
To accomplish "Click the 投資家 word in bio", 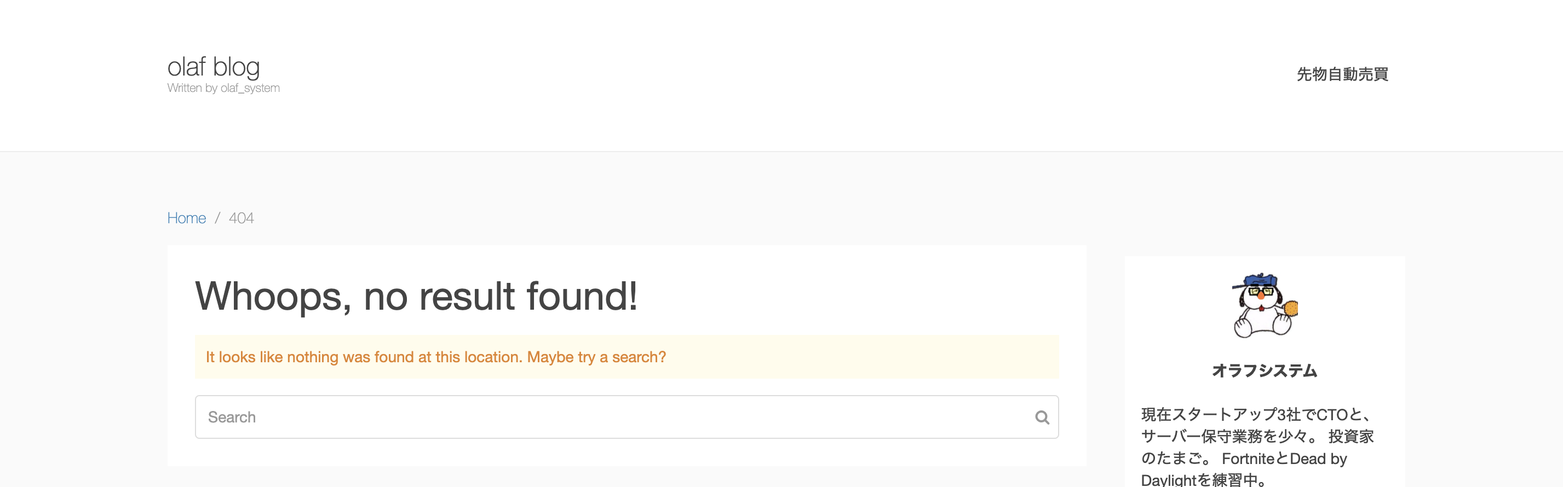I will click(1351, 437).
